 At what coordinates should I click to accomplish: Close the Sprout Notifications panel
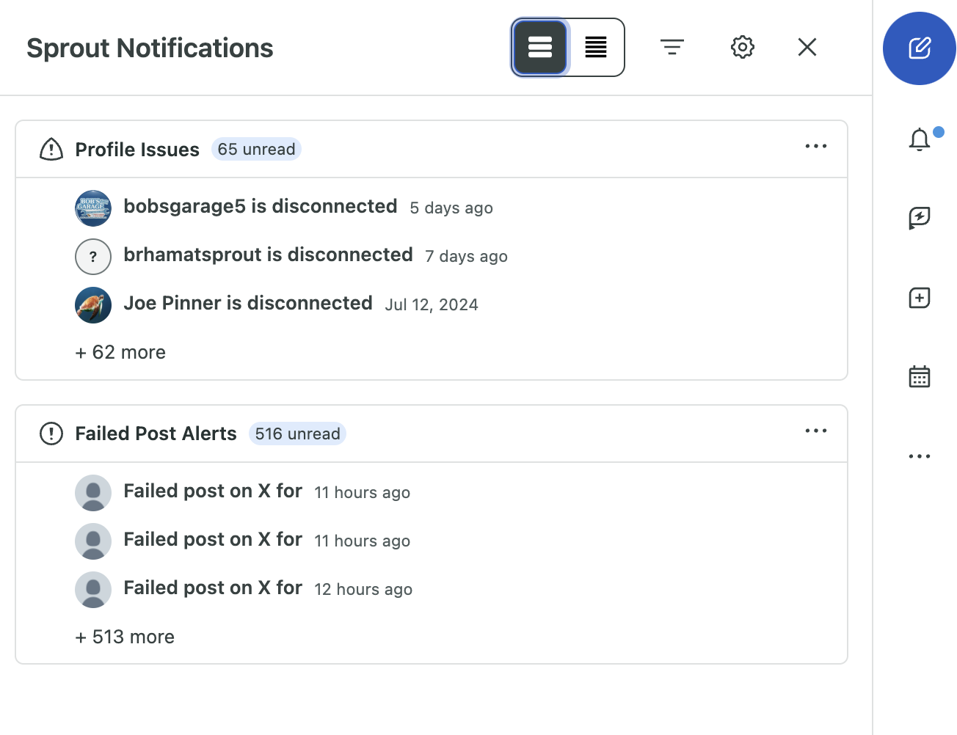pos(807,48)
